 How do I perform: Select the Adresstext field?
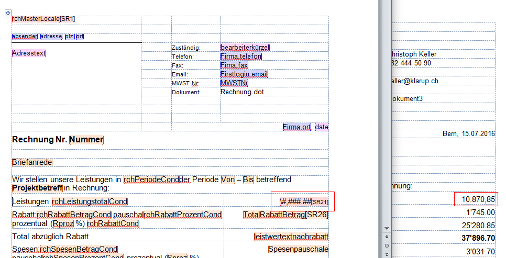pos(29,53)
